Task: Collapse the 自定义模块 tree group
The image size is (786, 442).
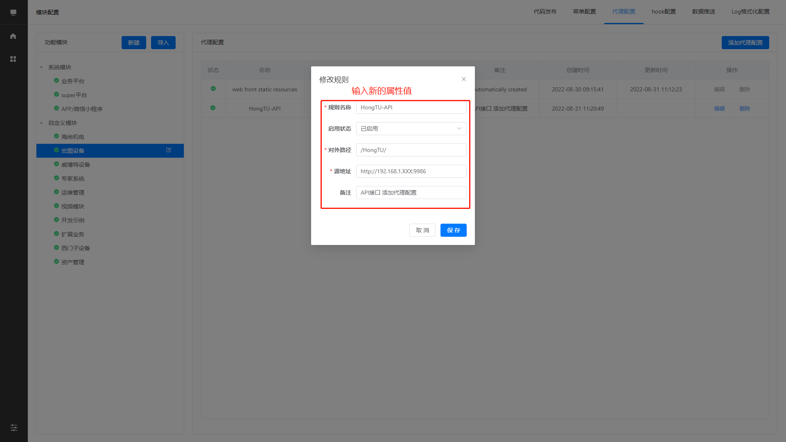Action: pos(41,123)
